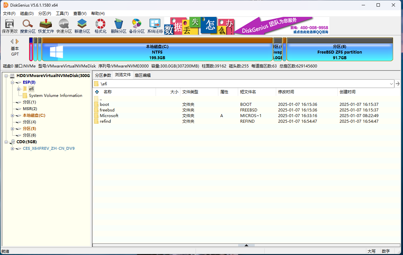Click the go arrow beside path box

[x=398, y=84]
